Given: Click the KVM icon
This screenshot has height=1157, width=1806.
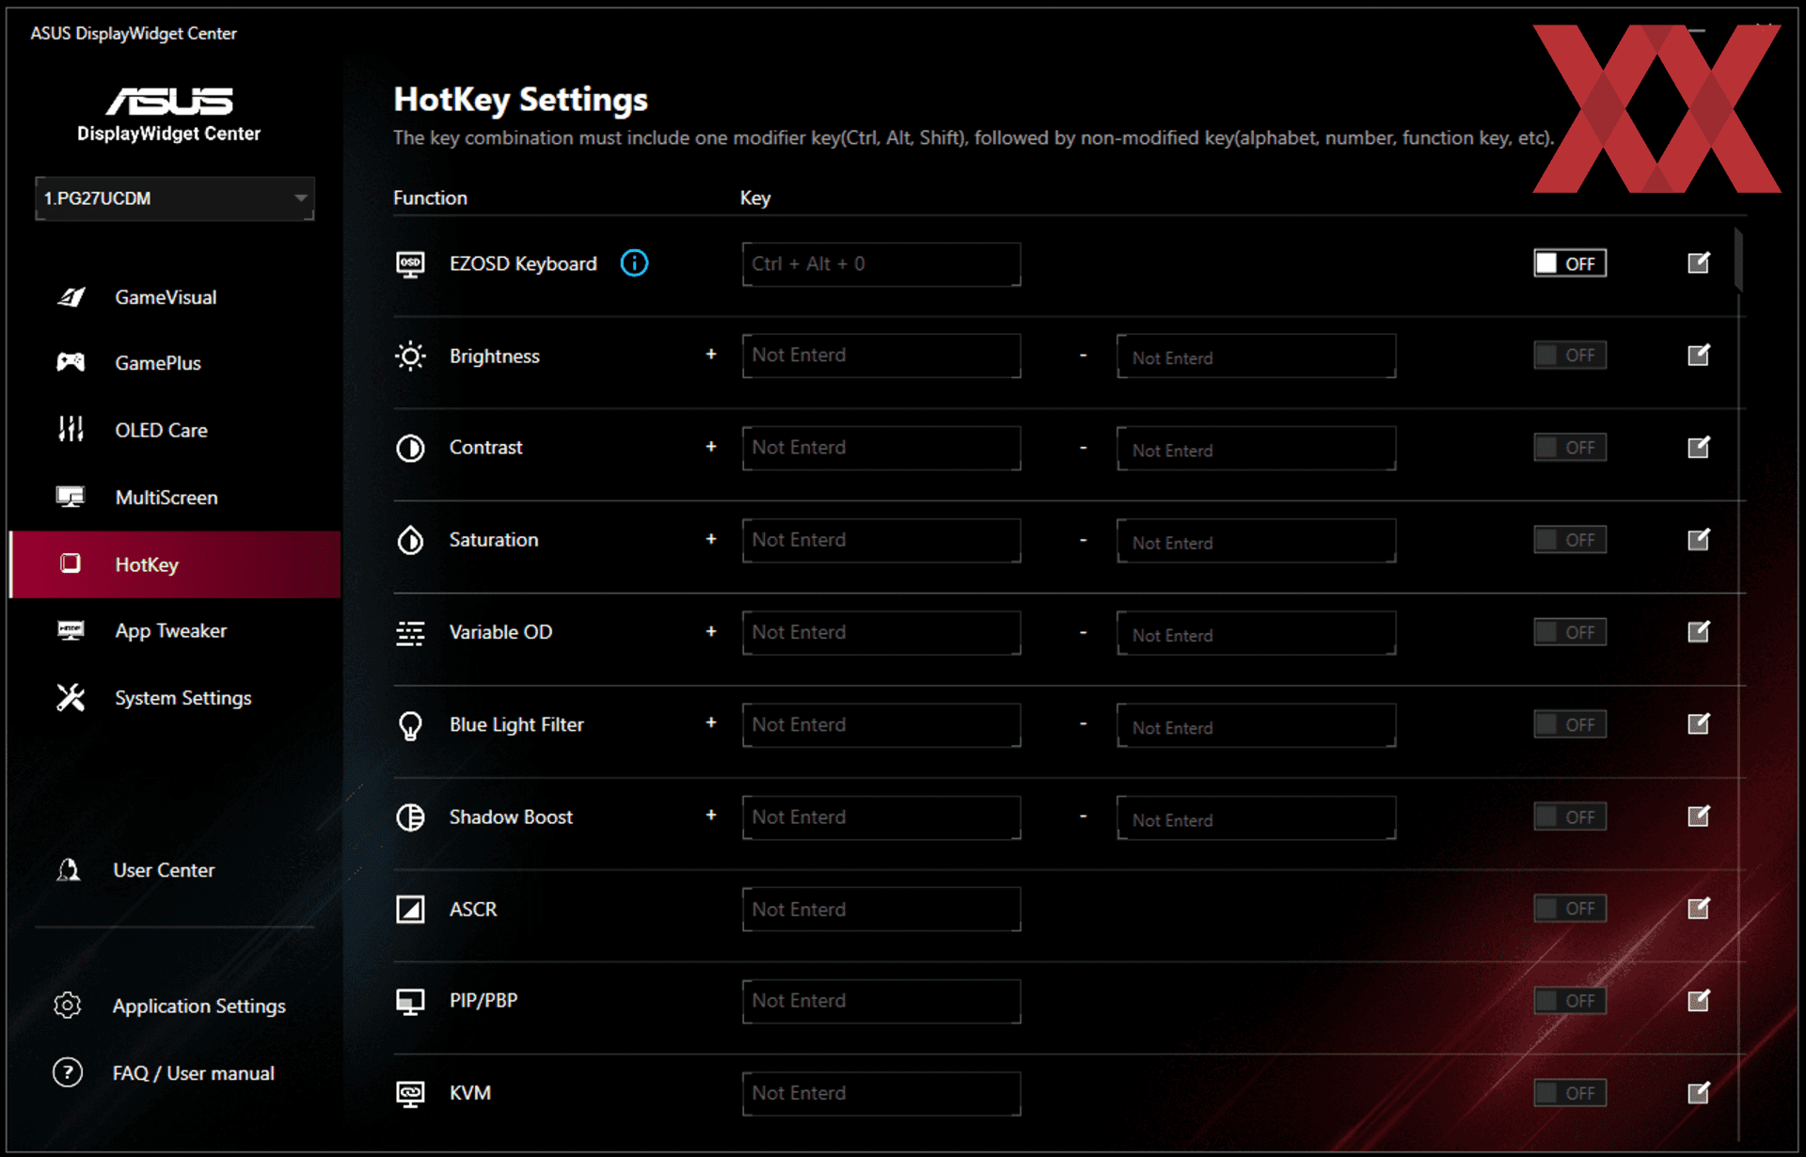Looking at the screenshot, I should (x=410, y=1094).
